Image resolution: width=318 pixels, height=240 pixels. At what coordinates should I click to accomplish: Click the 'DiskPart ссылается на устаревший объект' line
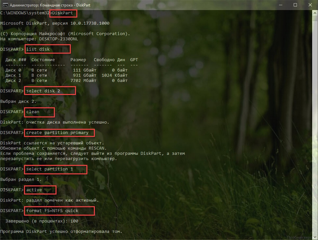(x=52, y=143)
